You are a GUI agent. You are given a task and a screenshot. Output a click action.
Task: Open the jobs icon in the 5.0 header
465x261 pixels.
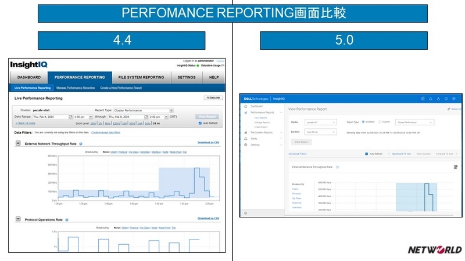pos(423,99)
